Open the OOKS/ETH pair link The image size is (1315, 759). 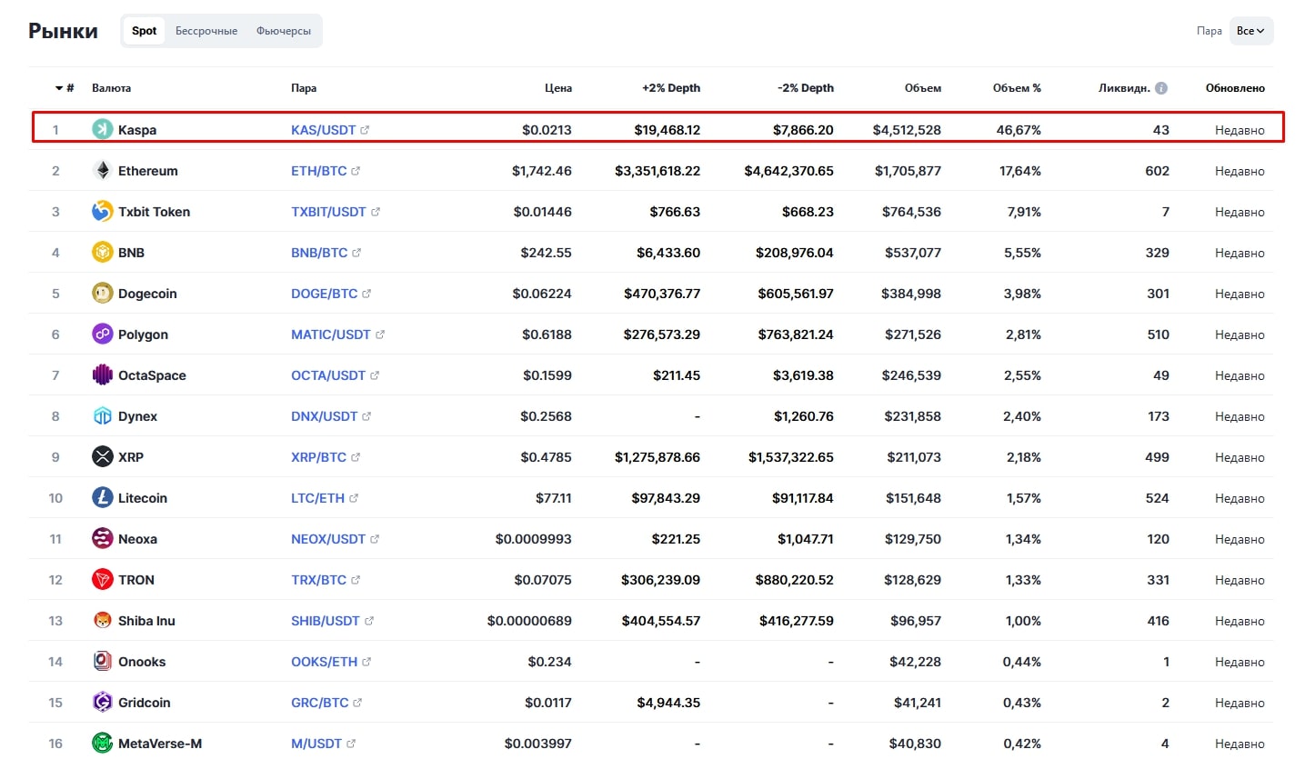(x=325, y=662)
